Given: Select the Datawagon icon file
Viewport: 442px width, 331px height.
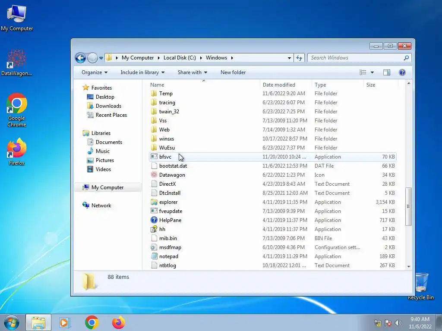Looking at the screenshot, I should click(x=154, y=175).
